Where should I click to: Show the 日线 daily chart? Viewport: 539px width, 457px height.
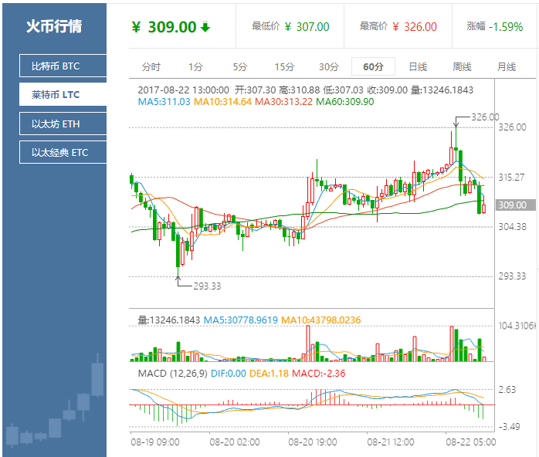point(418,66)
